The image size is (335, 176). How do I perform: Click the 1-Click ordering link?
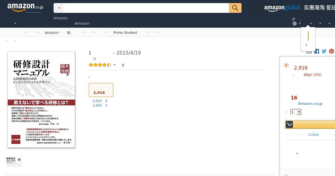point(314,135)
